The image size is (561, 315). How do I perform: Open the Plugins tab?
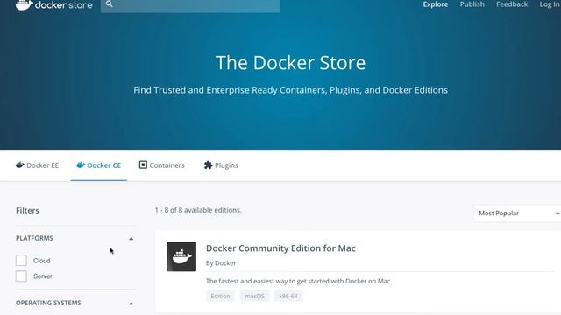[x=221, y=165]
